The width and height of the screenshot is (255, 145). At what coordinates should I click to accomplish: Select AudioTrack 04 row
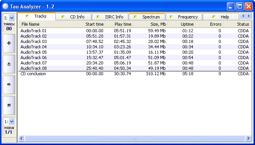[135, 47]
